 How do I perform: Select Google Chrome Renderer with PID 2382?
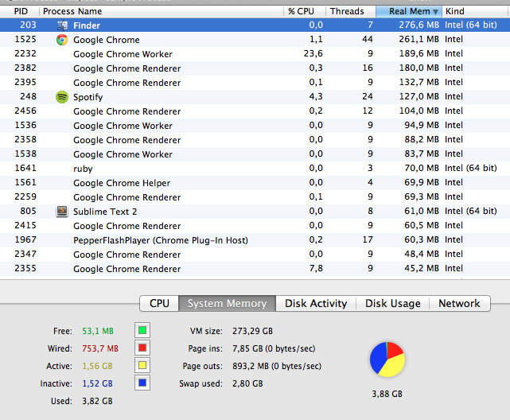[x=255, y=68]
